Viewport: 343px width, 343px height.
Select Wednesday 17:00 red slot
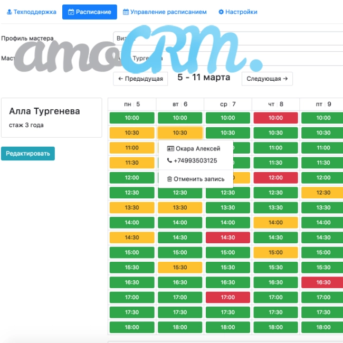(228, 297)
